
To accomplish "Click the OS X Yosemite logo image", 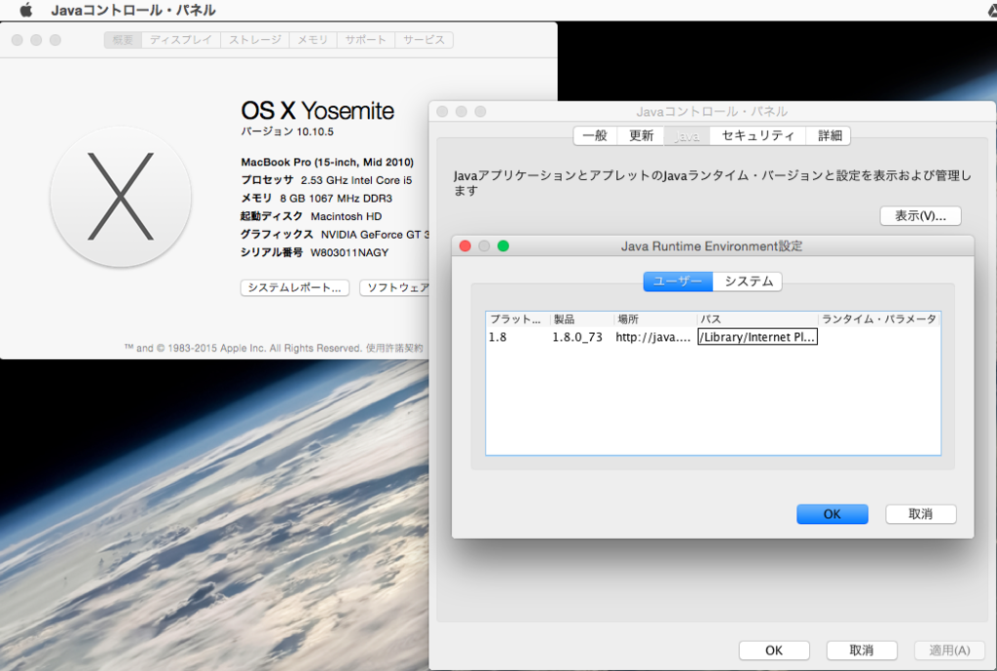I will click(121, 196).
